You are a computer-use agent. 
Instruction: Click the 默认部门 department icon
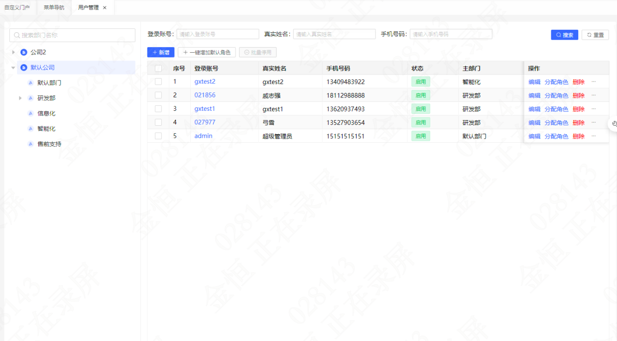pos(30,83)
